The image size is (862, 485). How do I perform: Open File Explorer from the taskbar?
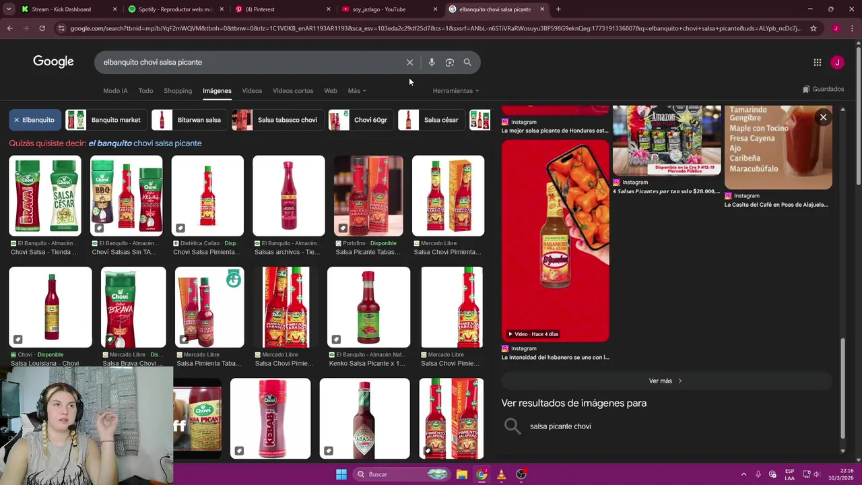coord(461,474)
